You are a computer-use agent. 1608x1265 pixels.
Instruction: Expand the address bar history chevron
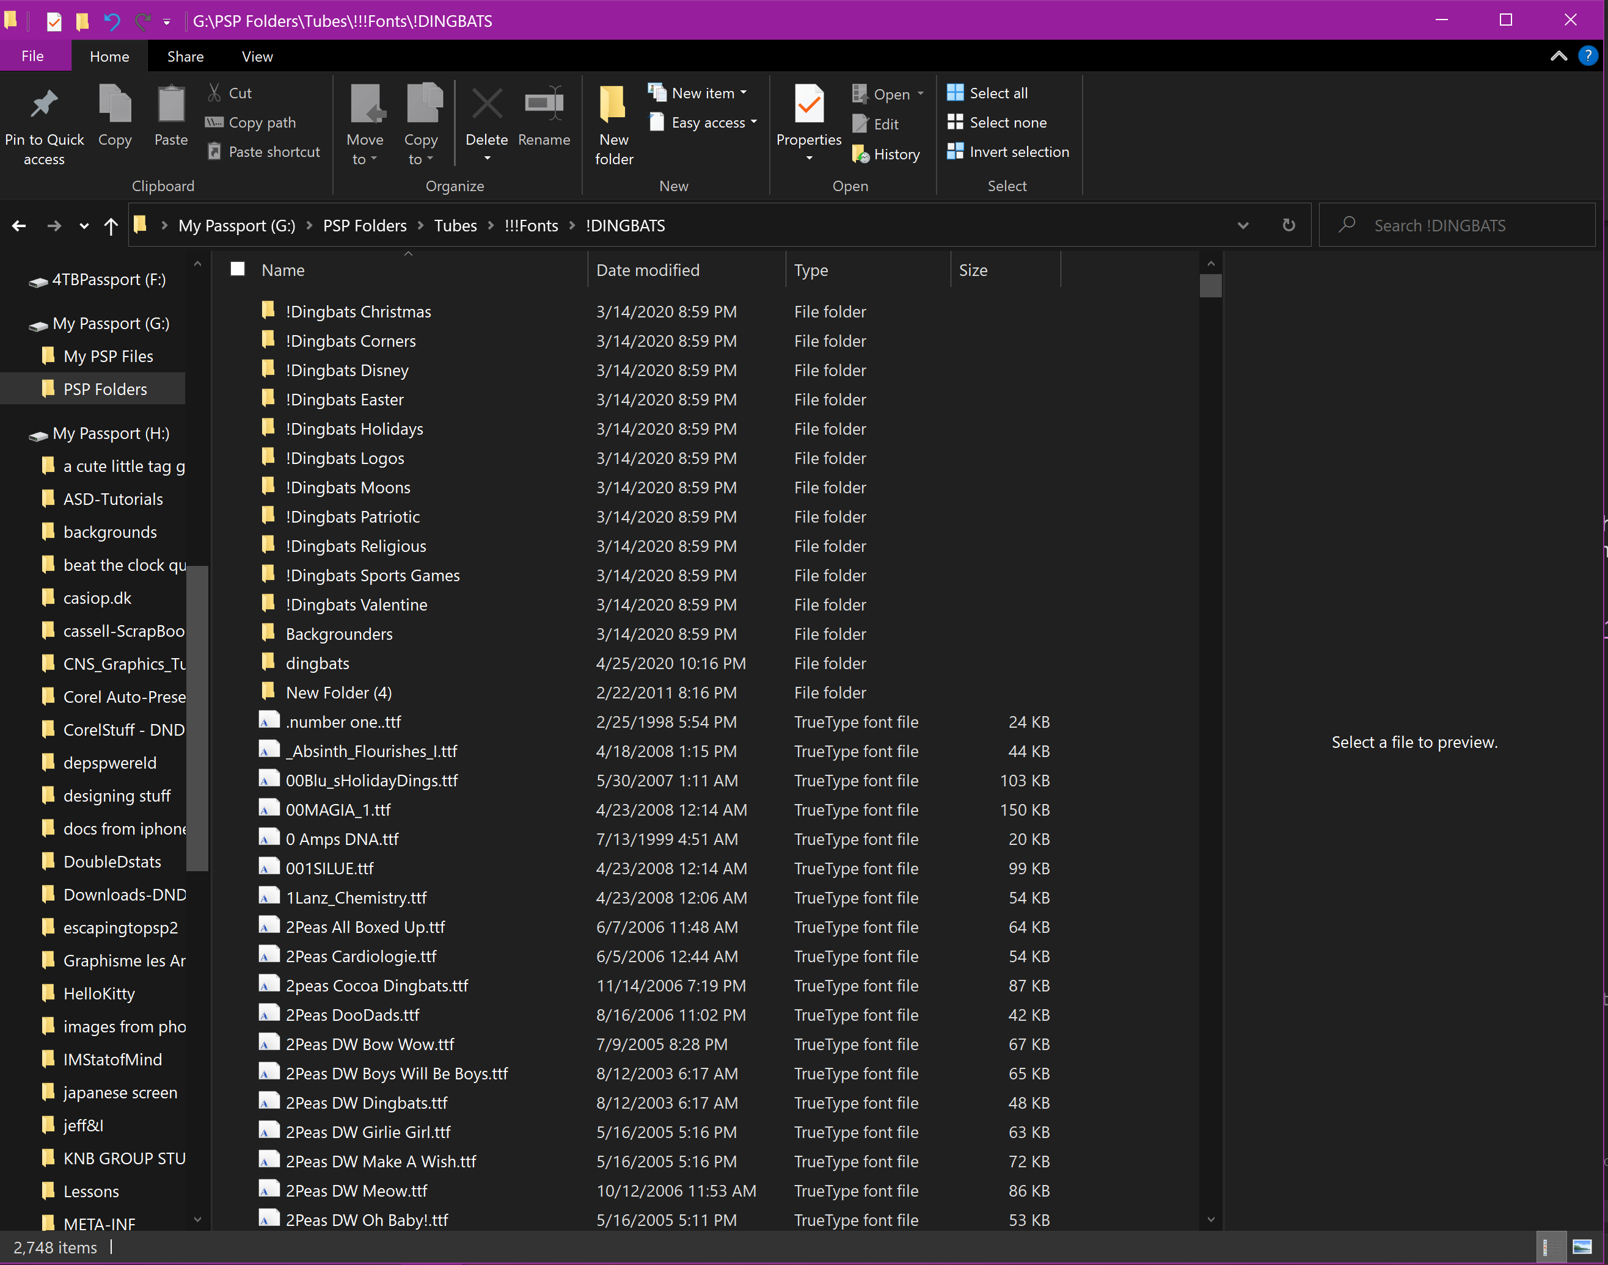(x=1243, y=225)
